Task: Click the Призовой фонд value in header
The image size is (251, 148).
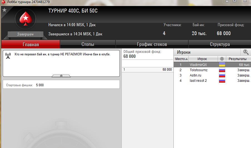Action: point(224,33)
